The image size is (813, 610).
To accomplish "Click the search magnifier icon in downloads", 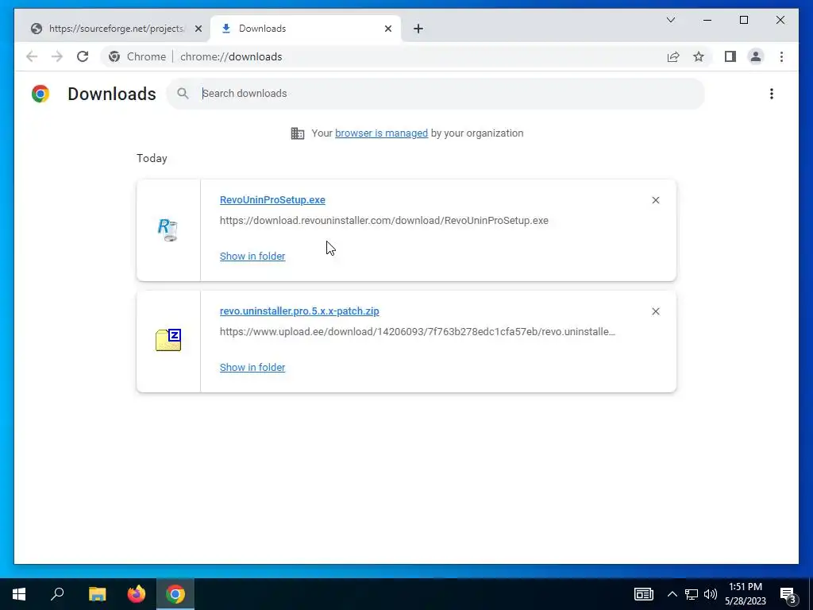I will pos(183,94).
